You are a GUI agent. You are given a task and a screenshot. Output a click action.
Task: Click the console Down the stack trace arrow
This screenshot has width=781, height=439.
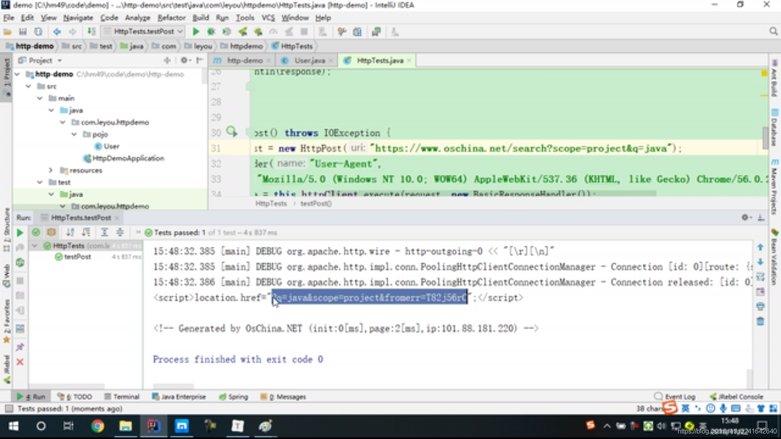[760, 262]
